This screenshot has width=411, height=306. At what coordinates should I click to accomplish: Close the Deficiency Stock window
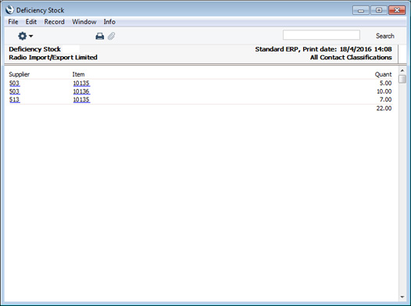(397, 10)
